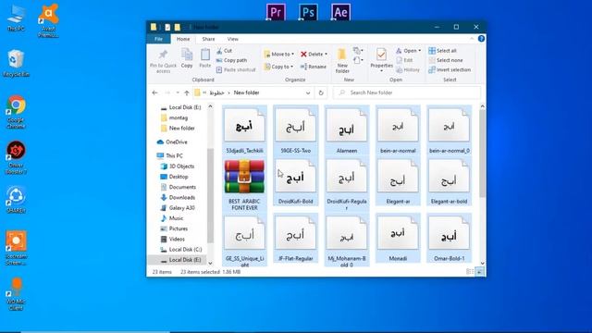The height and width of the screenshot is (333, 592).
Task: Select the BEST ARABIC FONT EVER archive
Action: [244, 185]
